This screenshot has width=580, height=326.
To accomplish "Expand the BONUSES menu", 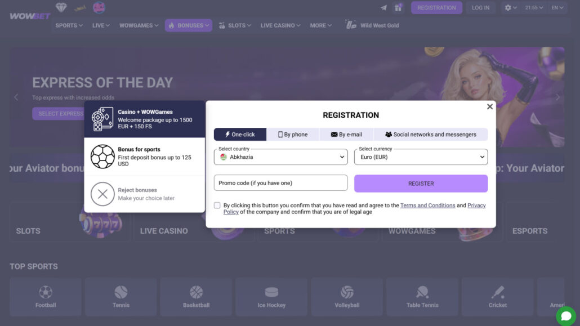I will point(189,25).
